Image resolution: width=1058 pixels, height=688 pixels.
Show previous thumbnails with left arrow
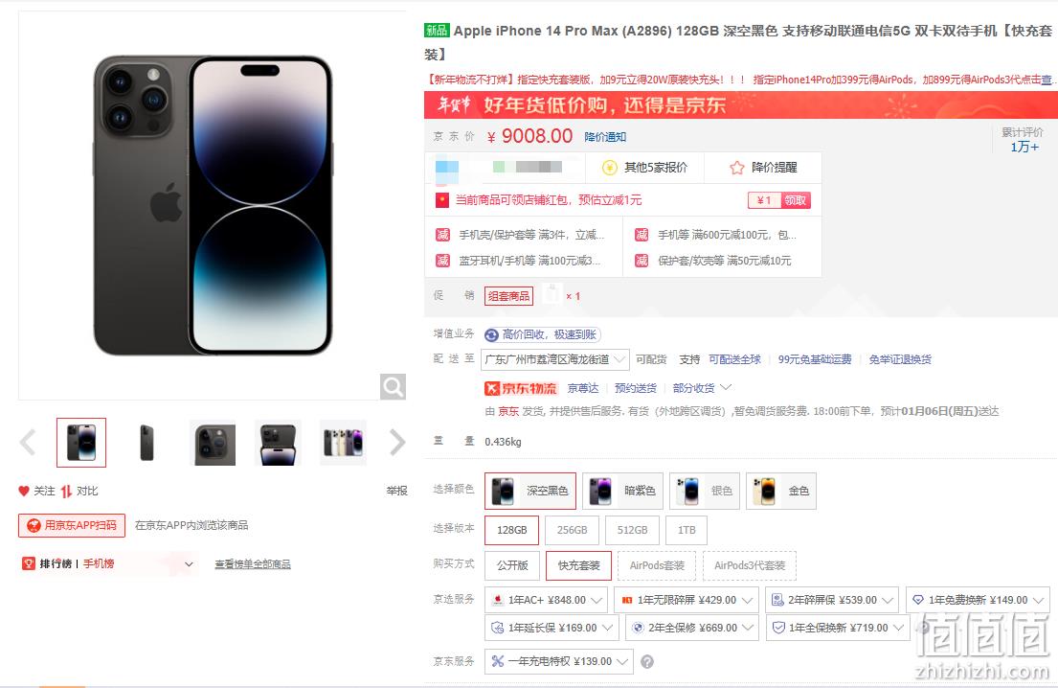click(29, 443)
